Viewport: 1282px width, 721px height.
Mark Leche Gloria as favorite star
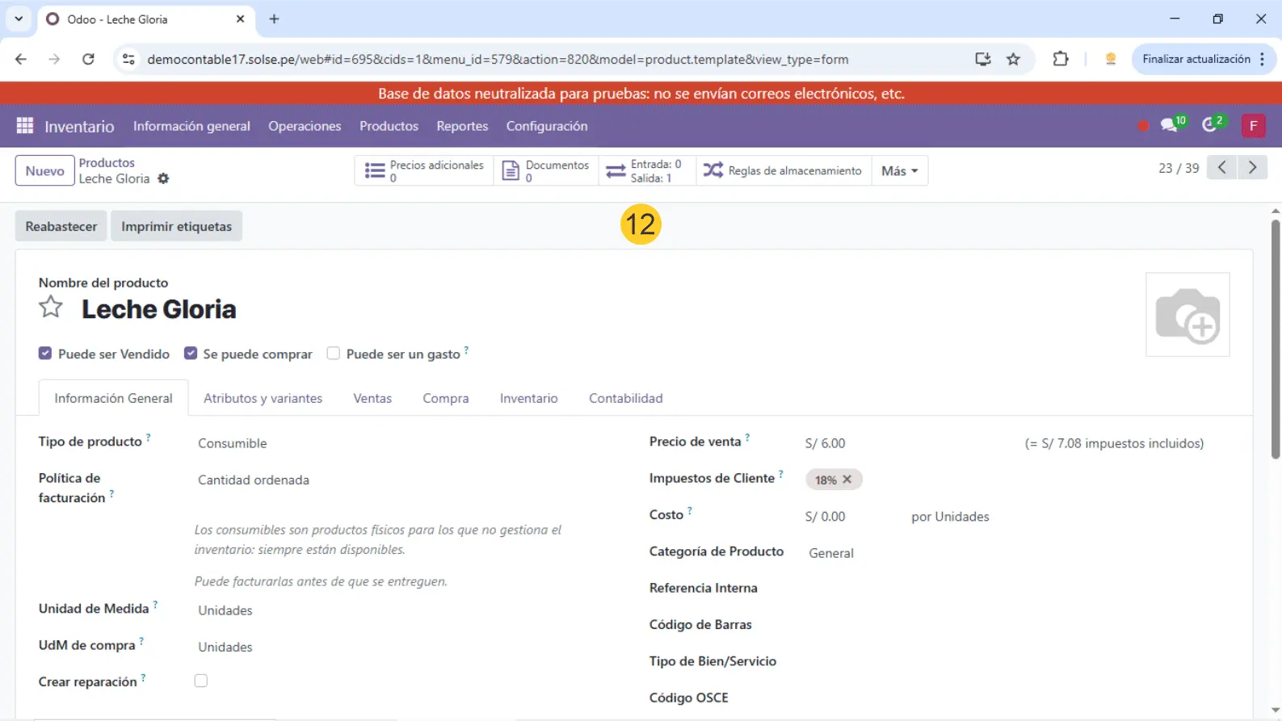click(x=51, y=307)
